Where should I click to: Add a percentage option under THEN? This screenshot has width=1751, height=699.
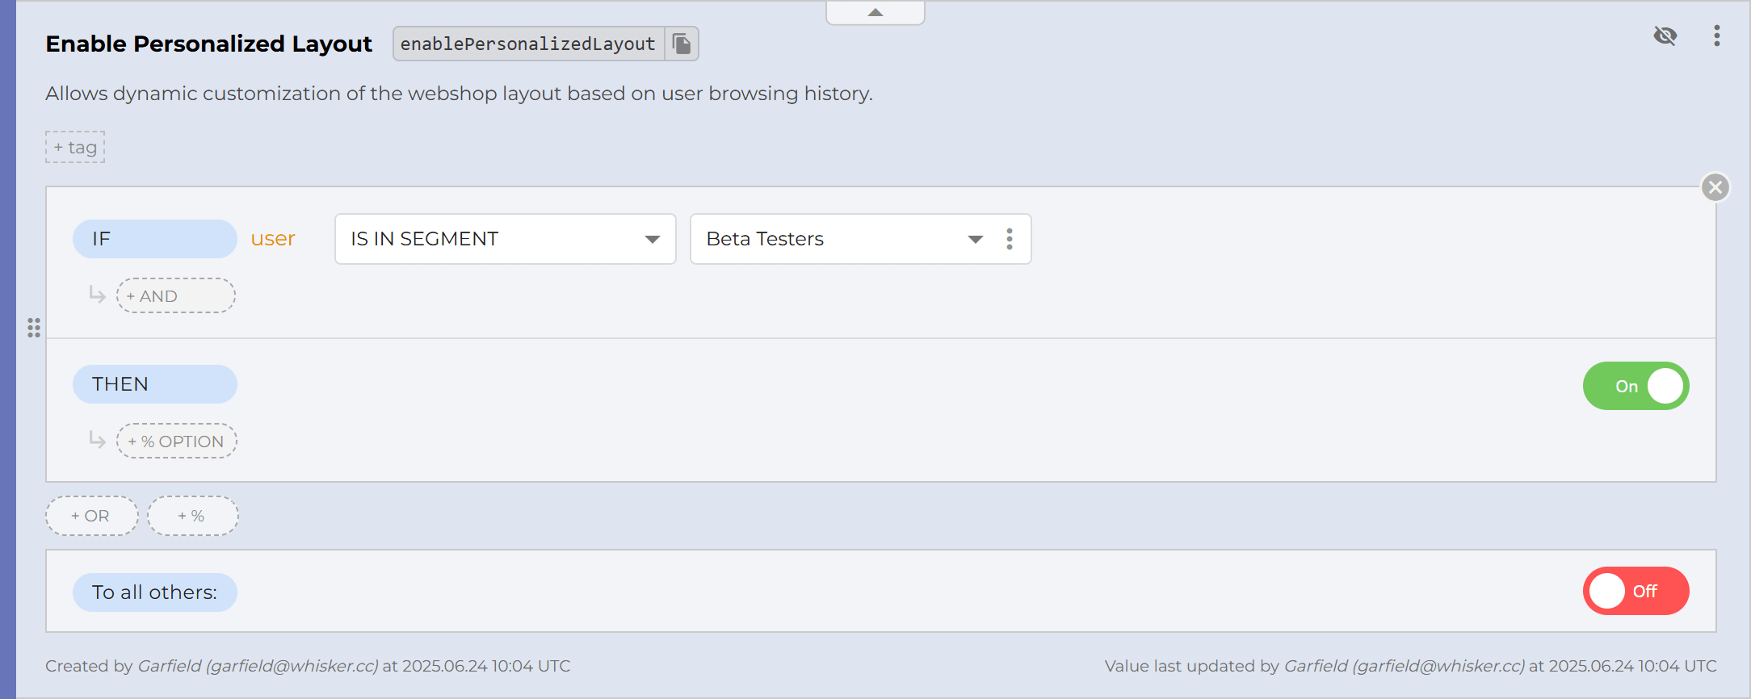[176, 441]
